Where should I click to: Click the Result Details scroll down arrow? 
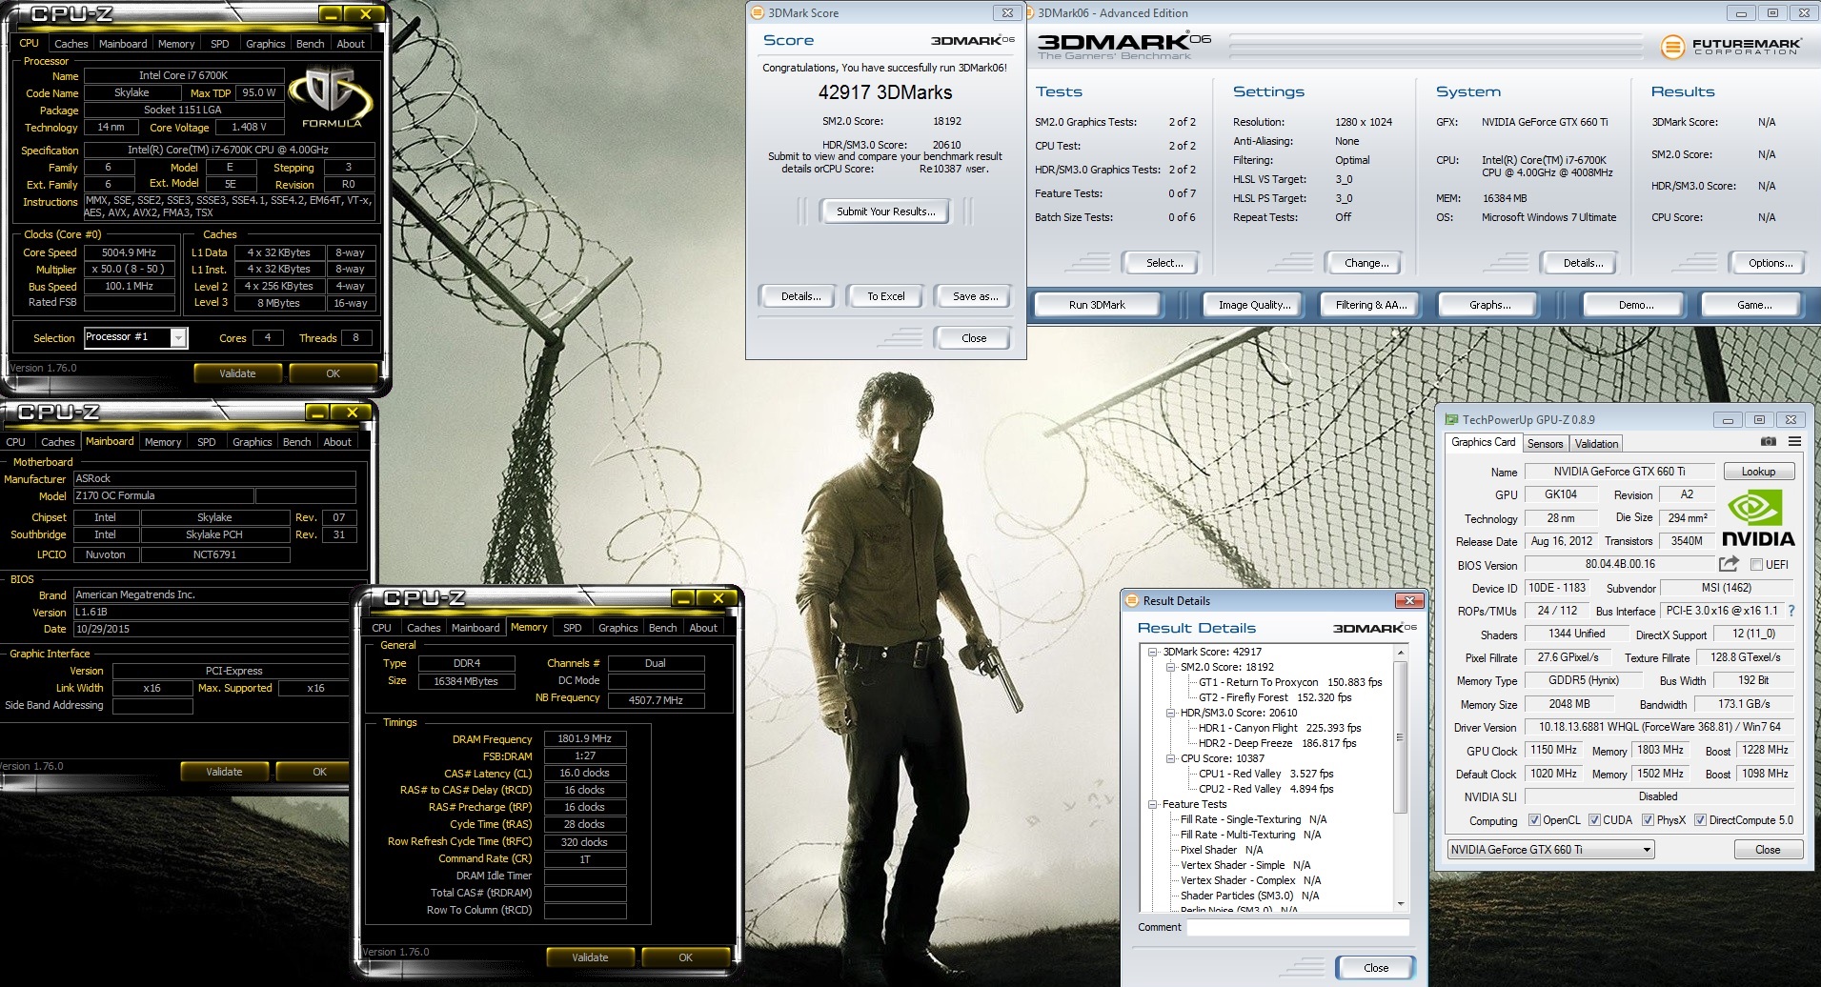1400,904
